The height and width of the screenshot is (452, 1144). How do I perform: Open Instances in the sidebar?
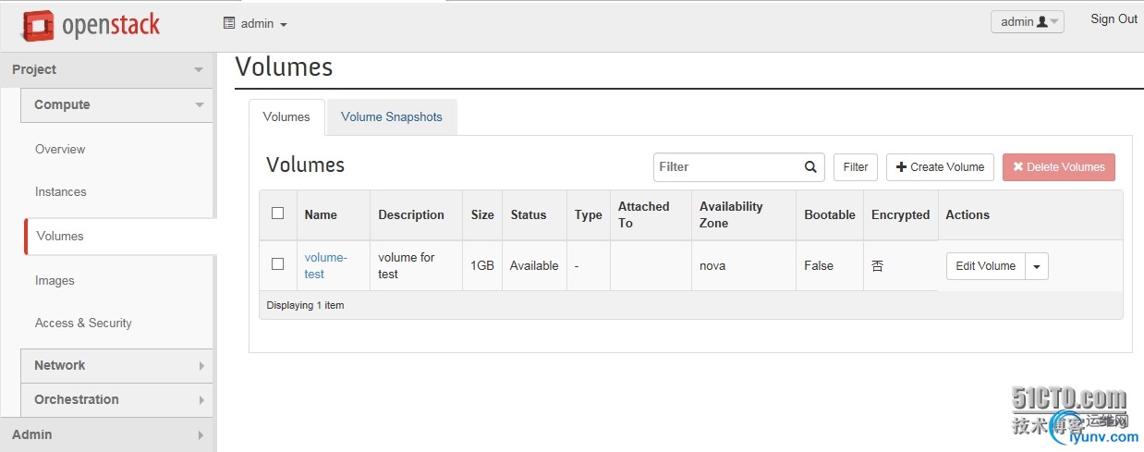coord(61,192)
